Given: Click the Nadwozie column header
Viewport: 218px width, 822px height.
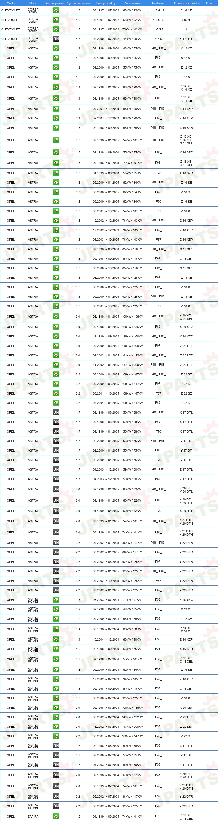Looking at the screenshot, I should point(159,3).
